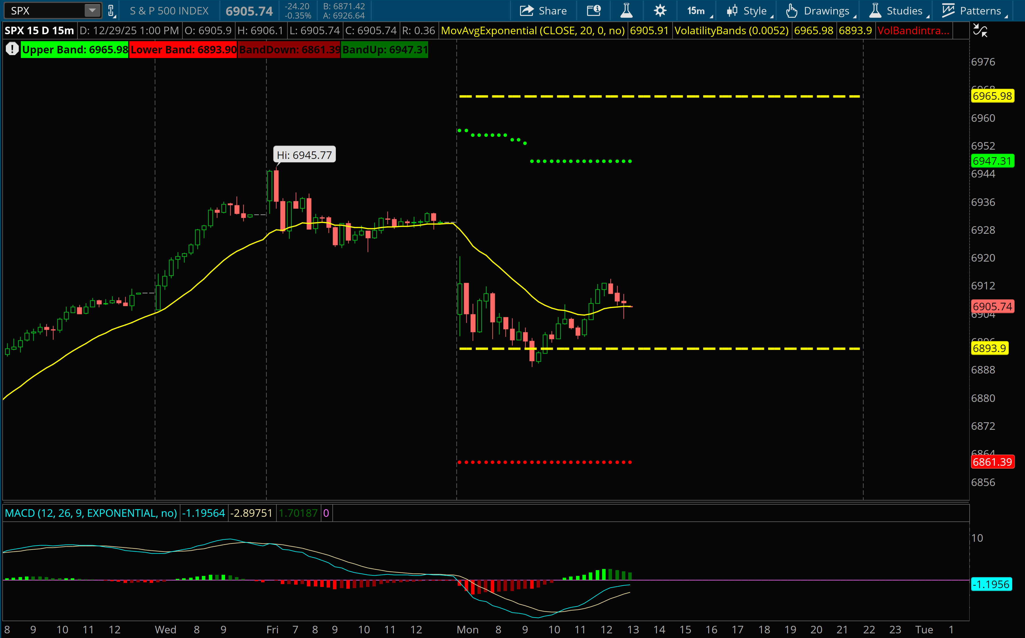Viewport: 1025px width, 638px height.
Task: Select the VolatilityBands study label
Action: tap(731, 30)
